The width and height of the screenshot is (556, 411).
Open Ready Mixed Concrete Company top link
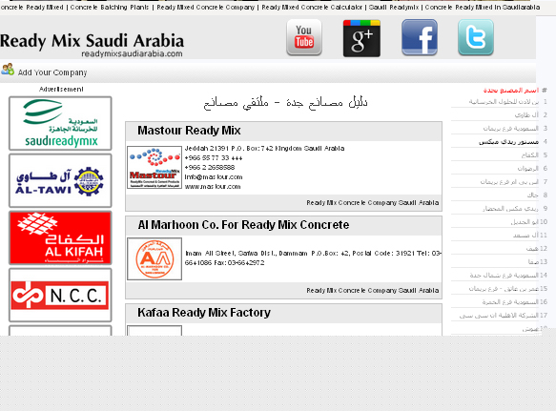pyautogui.click(x=206, y=7)
